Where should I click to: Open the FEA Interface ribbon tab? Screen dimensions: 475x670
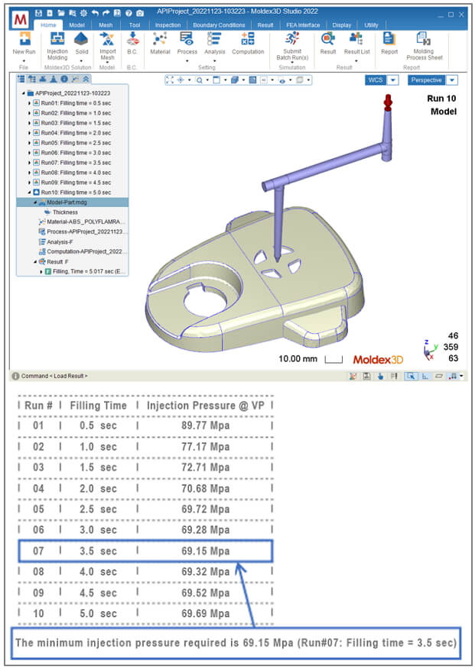(x=303, y=25)
